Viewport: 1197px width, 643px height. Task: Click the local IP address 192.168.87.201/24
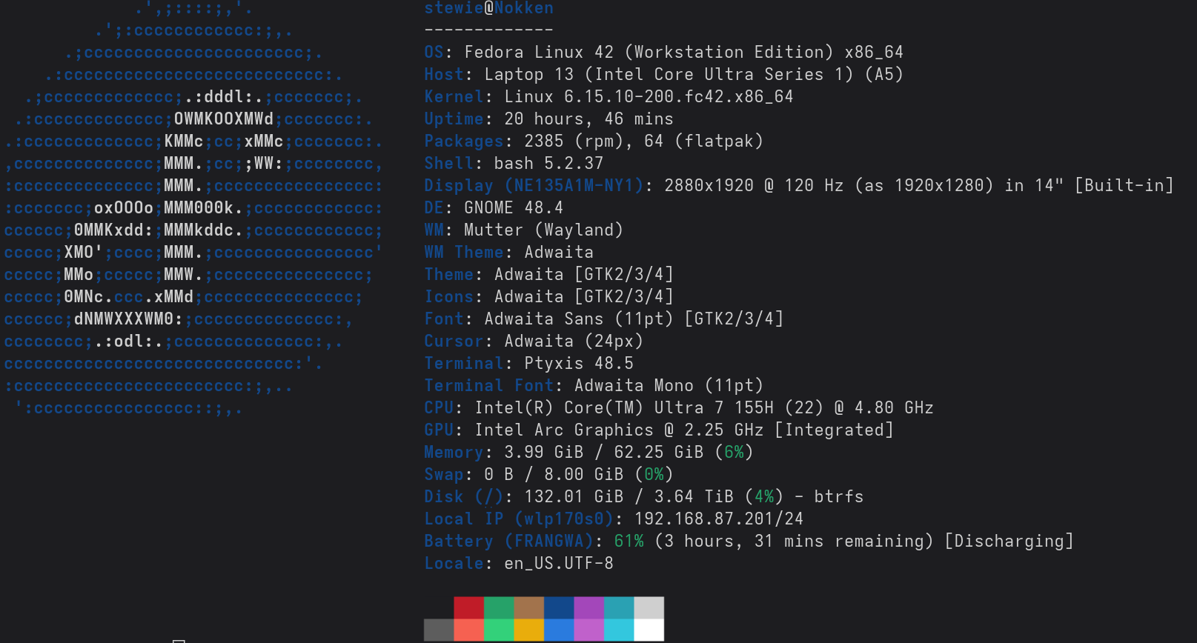point(718,519)
